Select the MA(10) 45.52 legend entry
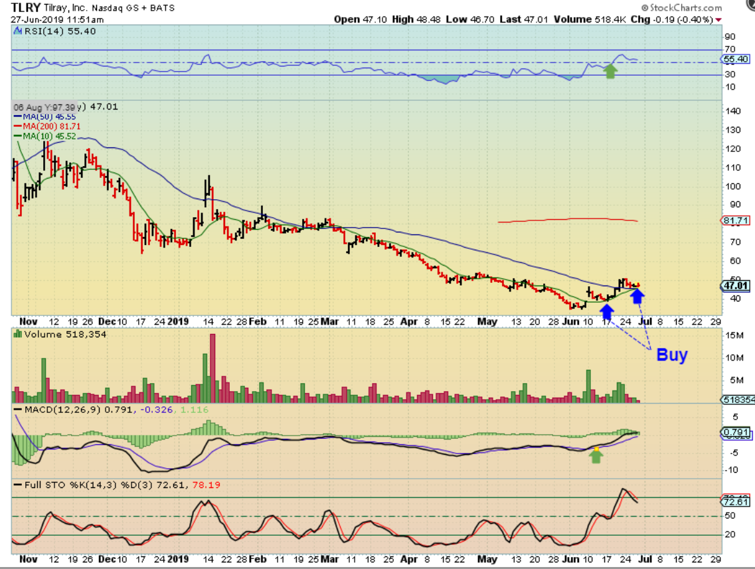The image size is (755, 569). coord(47,136)
